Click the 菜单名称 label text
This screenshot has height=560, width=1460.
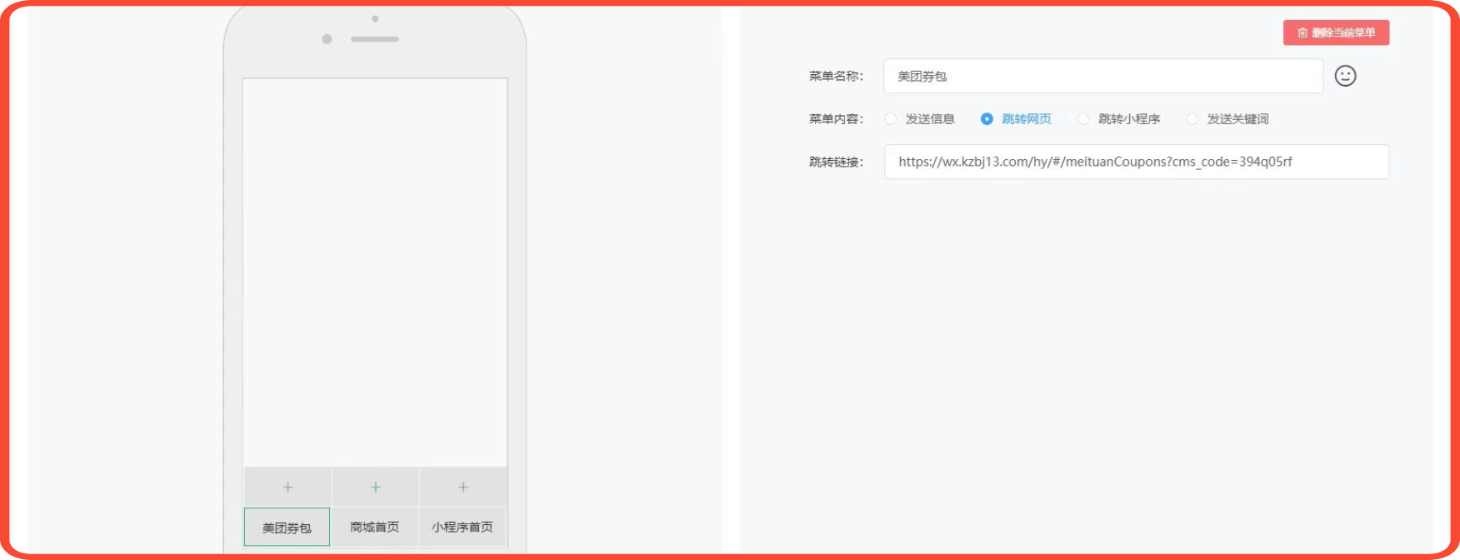coord(836,76)
